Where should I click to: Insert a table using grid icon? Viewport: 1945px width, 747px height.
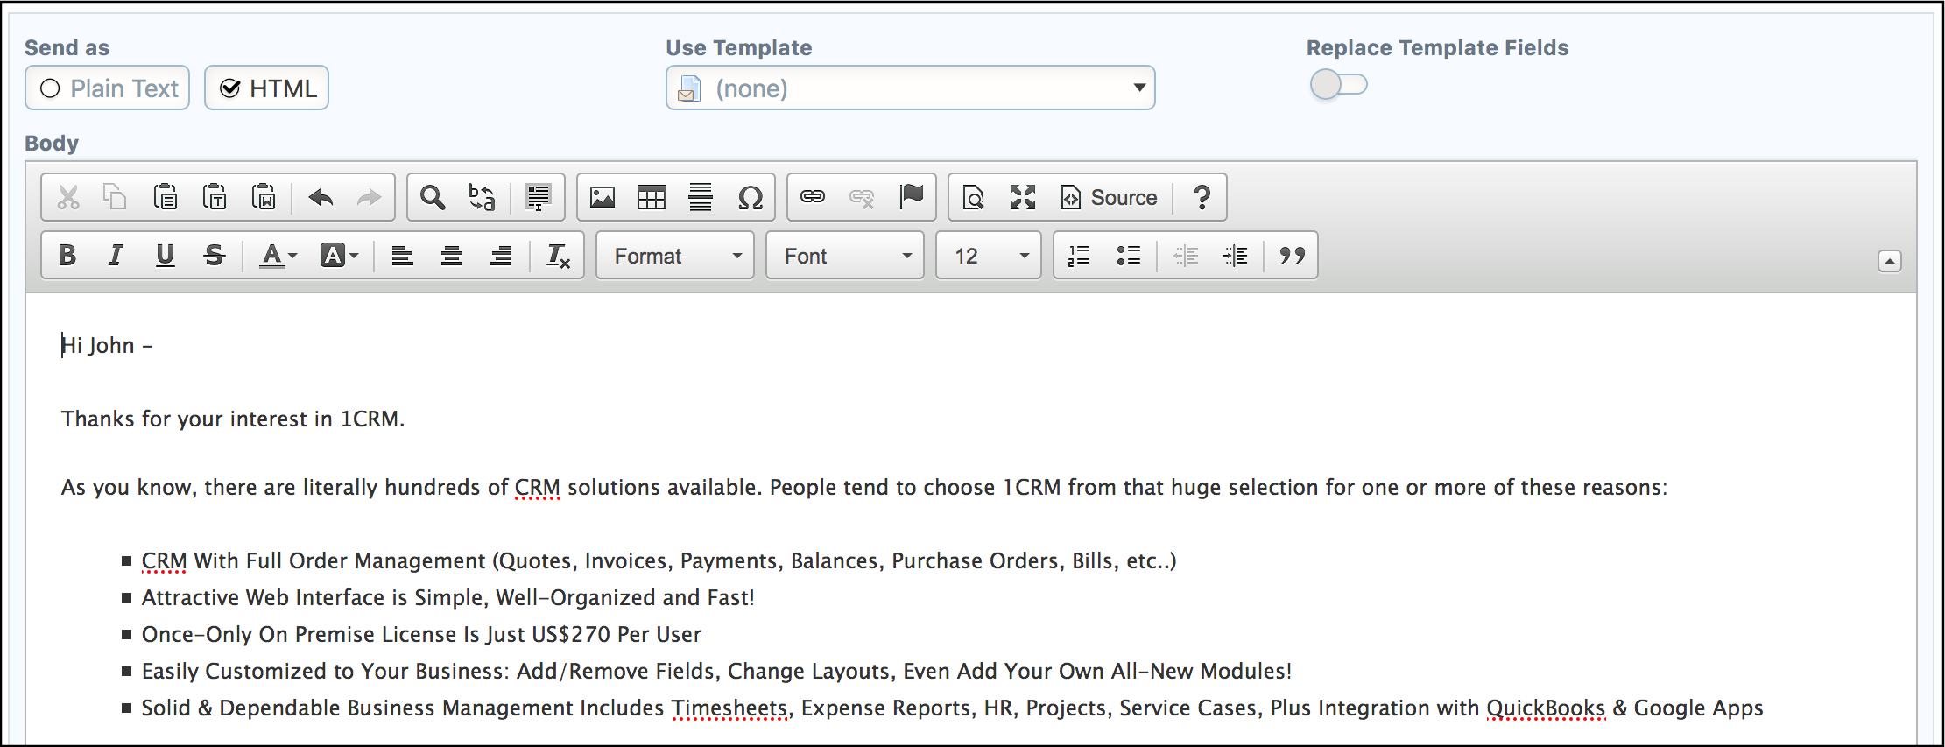coord(652,197)
